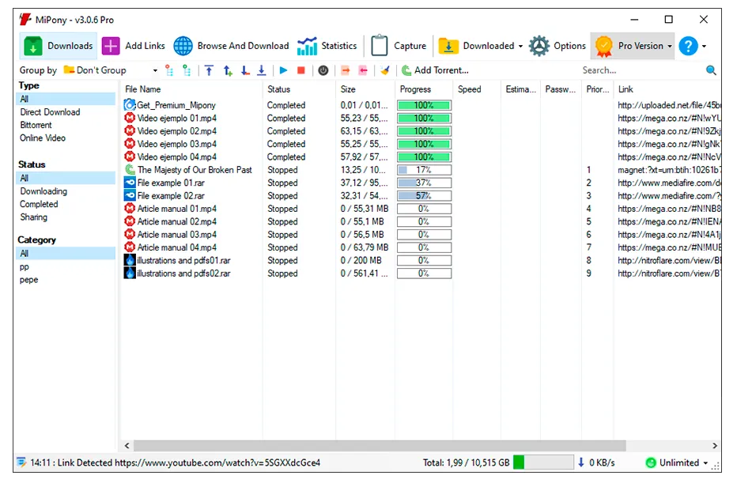The width and height of the screenshot is (737, 483).
Task: Click into the Search field
Action: [x=641, y=70]
